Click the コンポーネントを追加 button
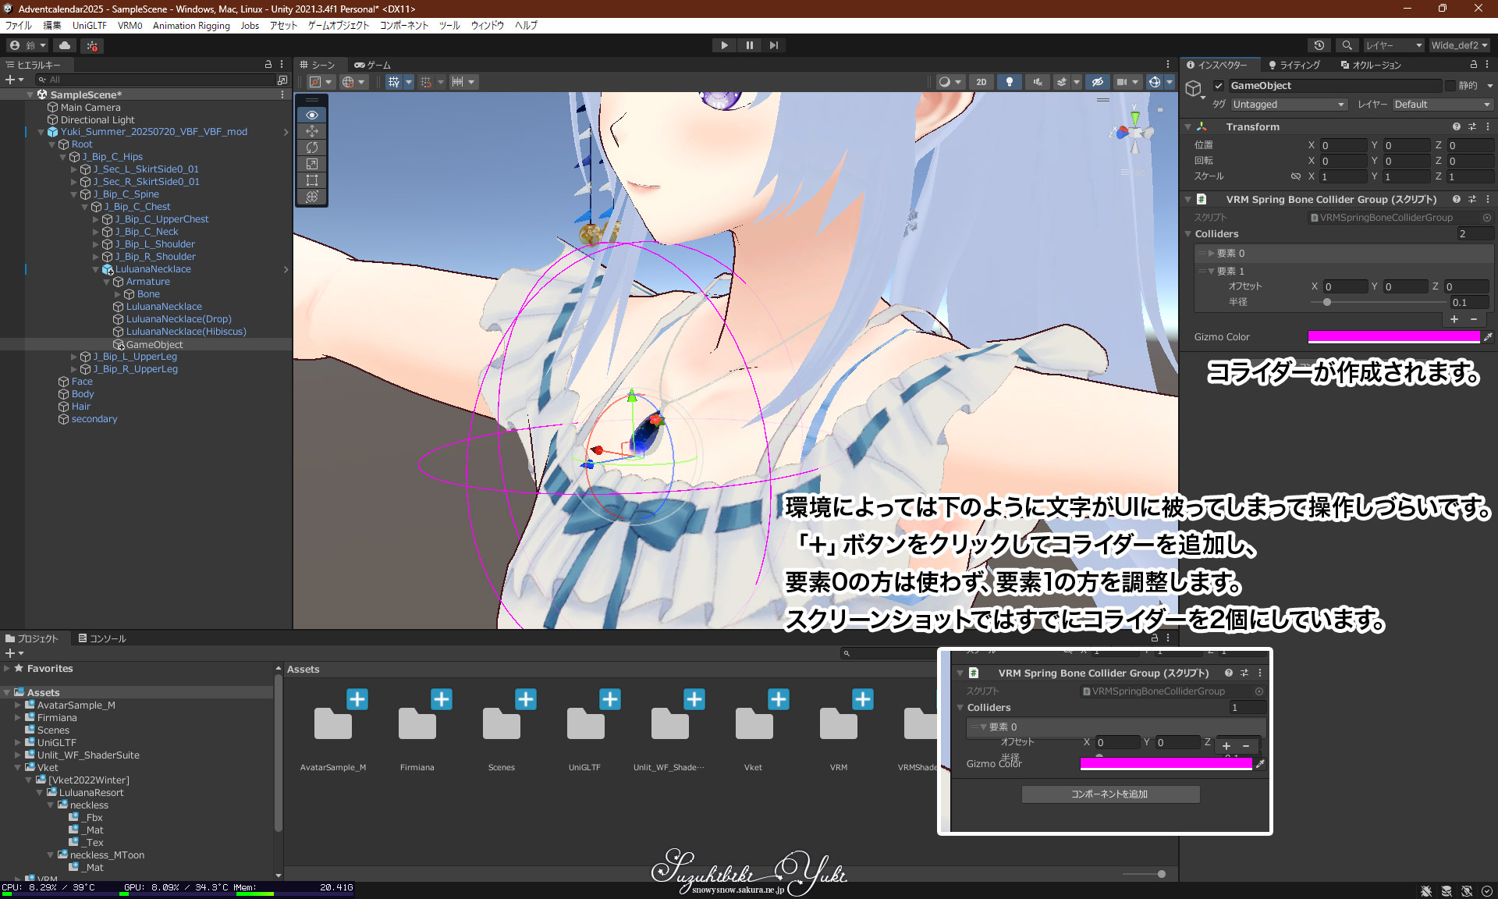The width and height of the screenshot is (1498, 899). (1109, 794)
